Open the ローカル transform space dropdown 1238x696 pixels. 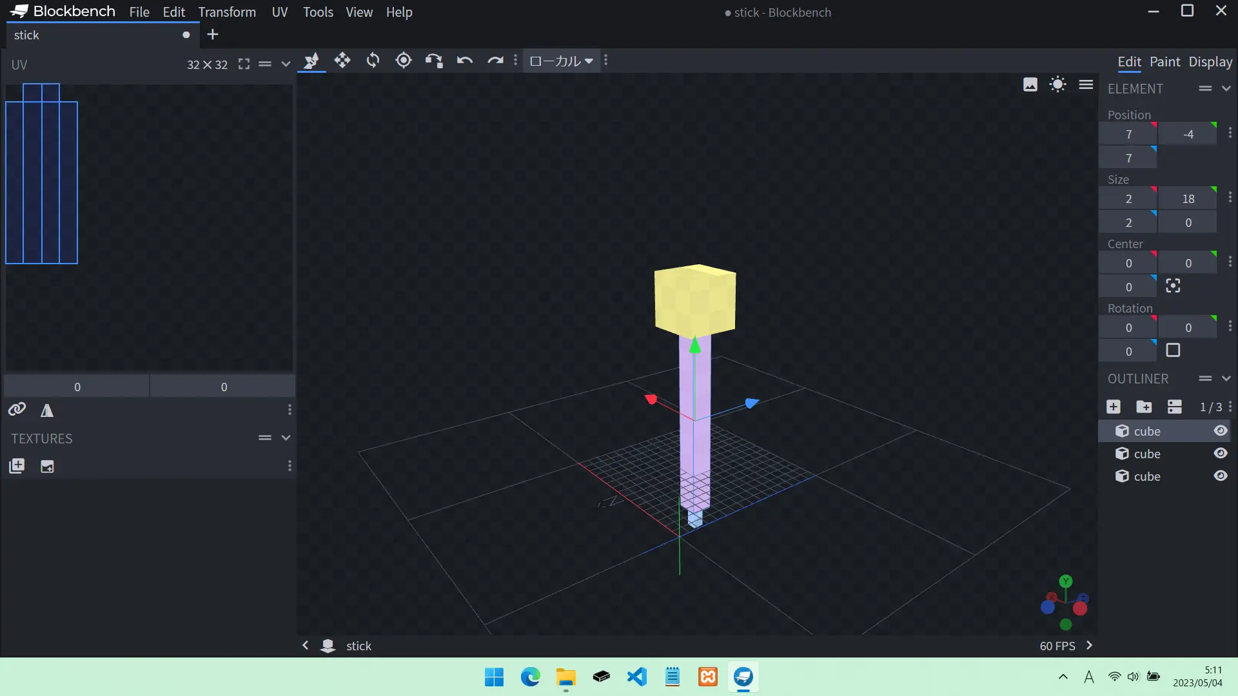(561, 61)
